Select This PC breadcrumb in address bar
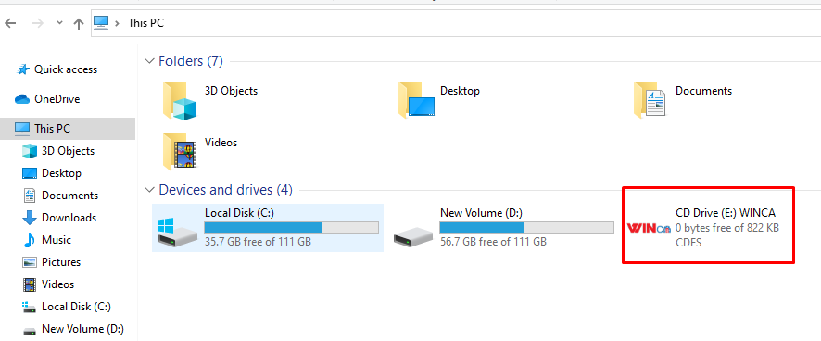 pyautogui.click(x=146, y=23)
